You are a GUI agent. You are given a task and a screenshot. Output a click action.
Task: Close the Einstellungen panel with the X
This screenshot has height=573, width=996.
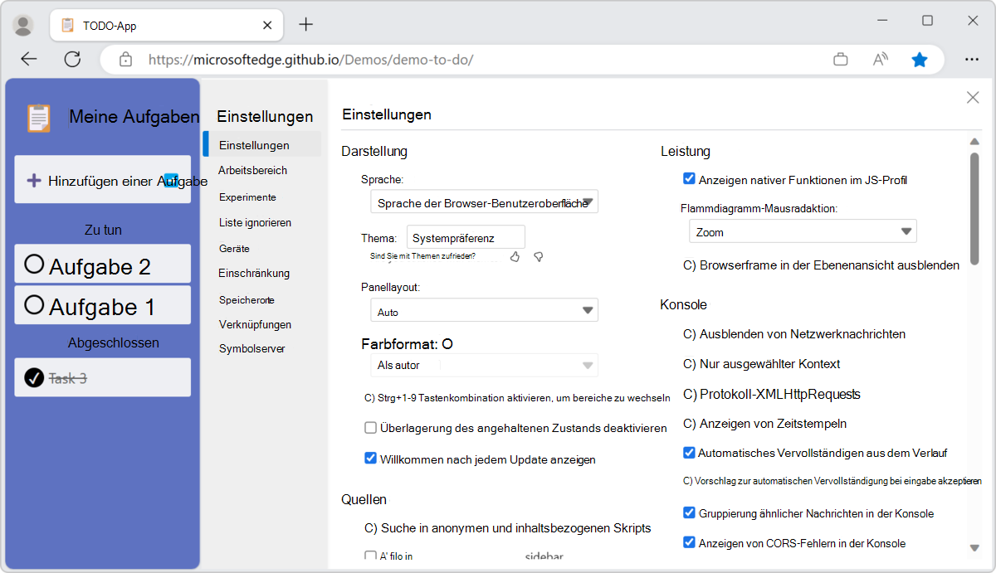coord(972,97)
